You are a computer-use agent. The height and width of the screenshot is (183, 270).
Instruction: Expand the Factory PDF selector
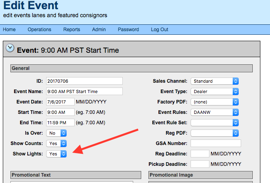tap(215, 102)
